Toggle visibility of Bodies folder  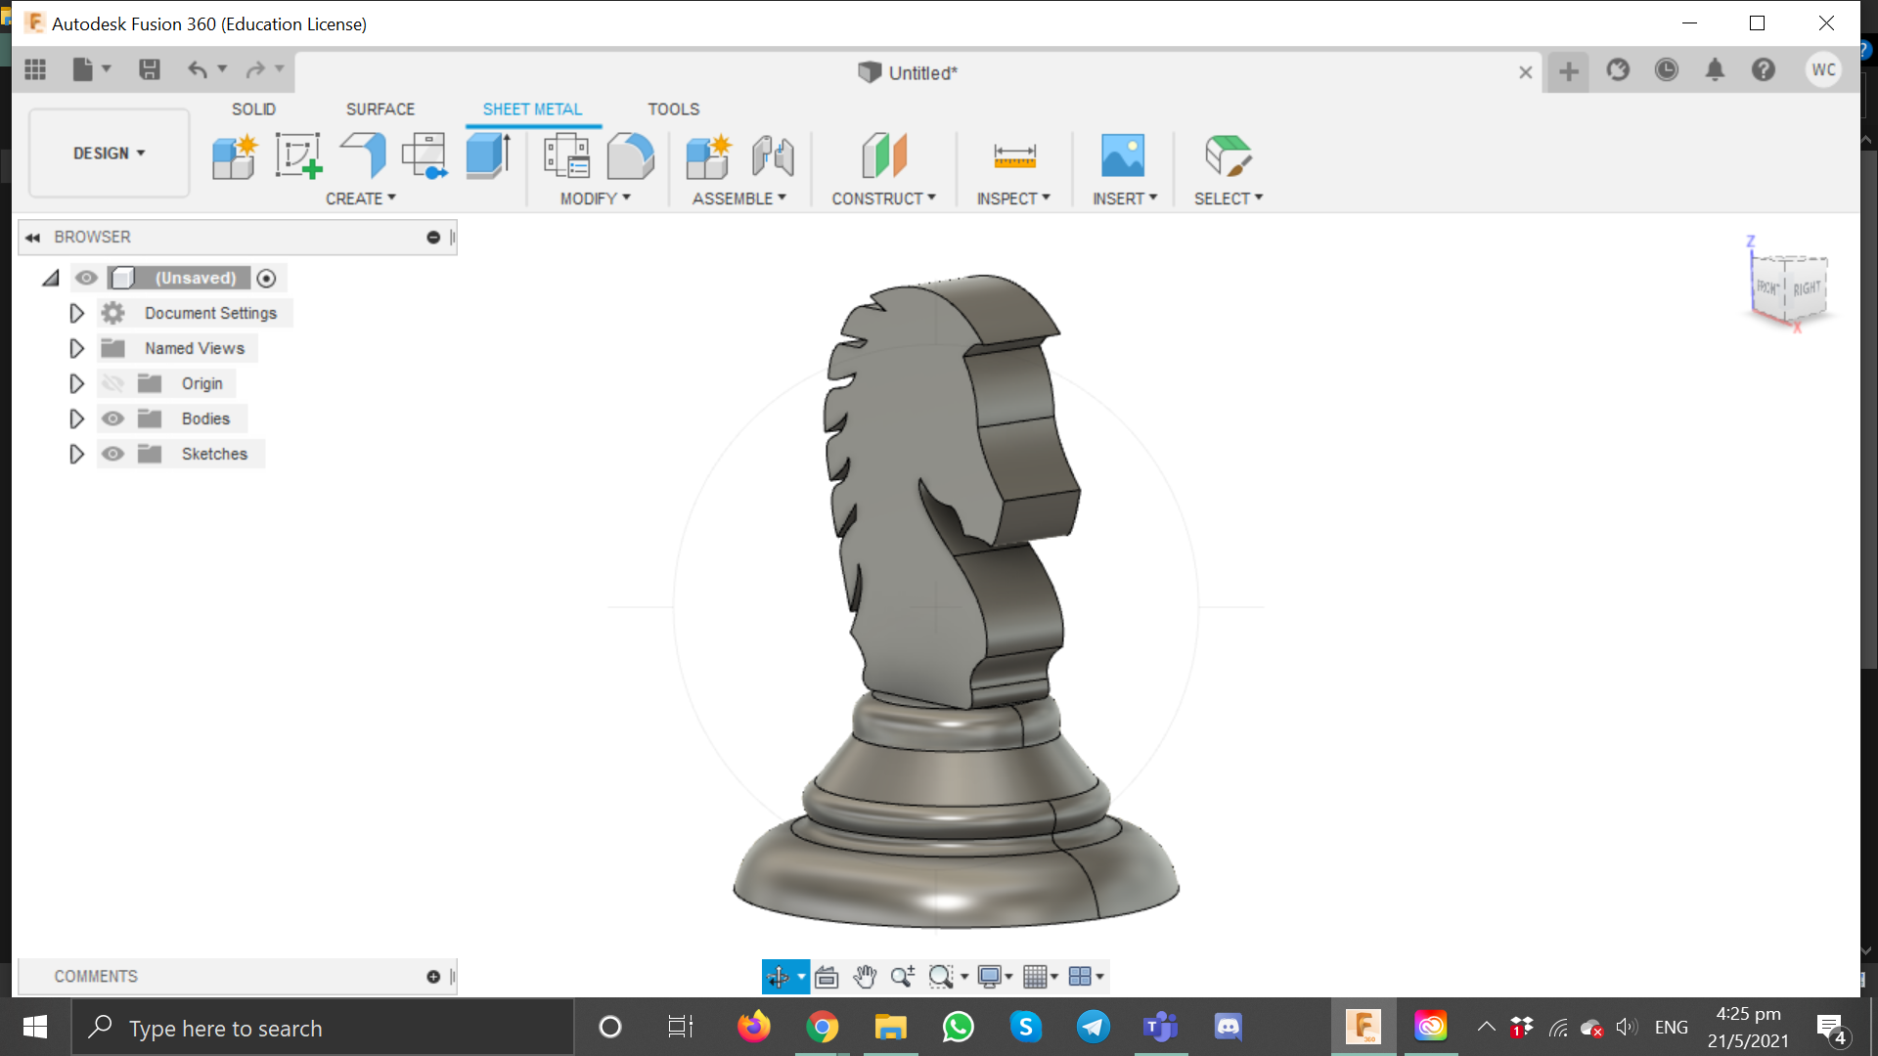(113, 418)
